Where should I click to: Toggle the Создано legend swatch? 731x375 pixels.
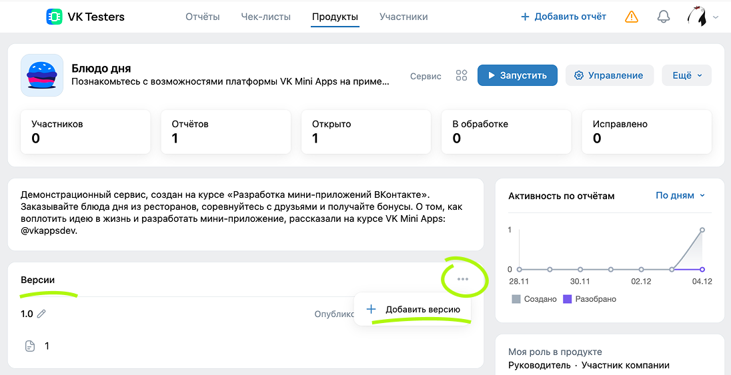pos(516,299)
